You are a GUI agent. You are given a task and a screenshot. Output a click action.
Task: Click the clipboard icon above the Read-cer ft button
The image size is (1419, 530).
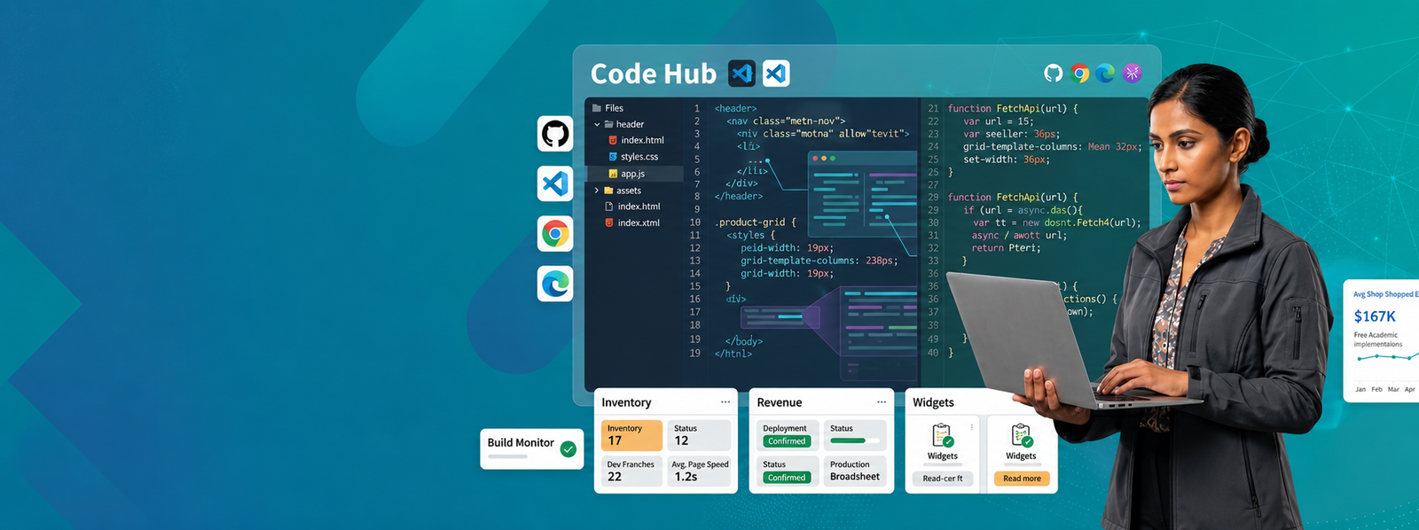(x=942, y=435)
